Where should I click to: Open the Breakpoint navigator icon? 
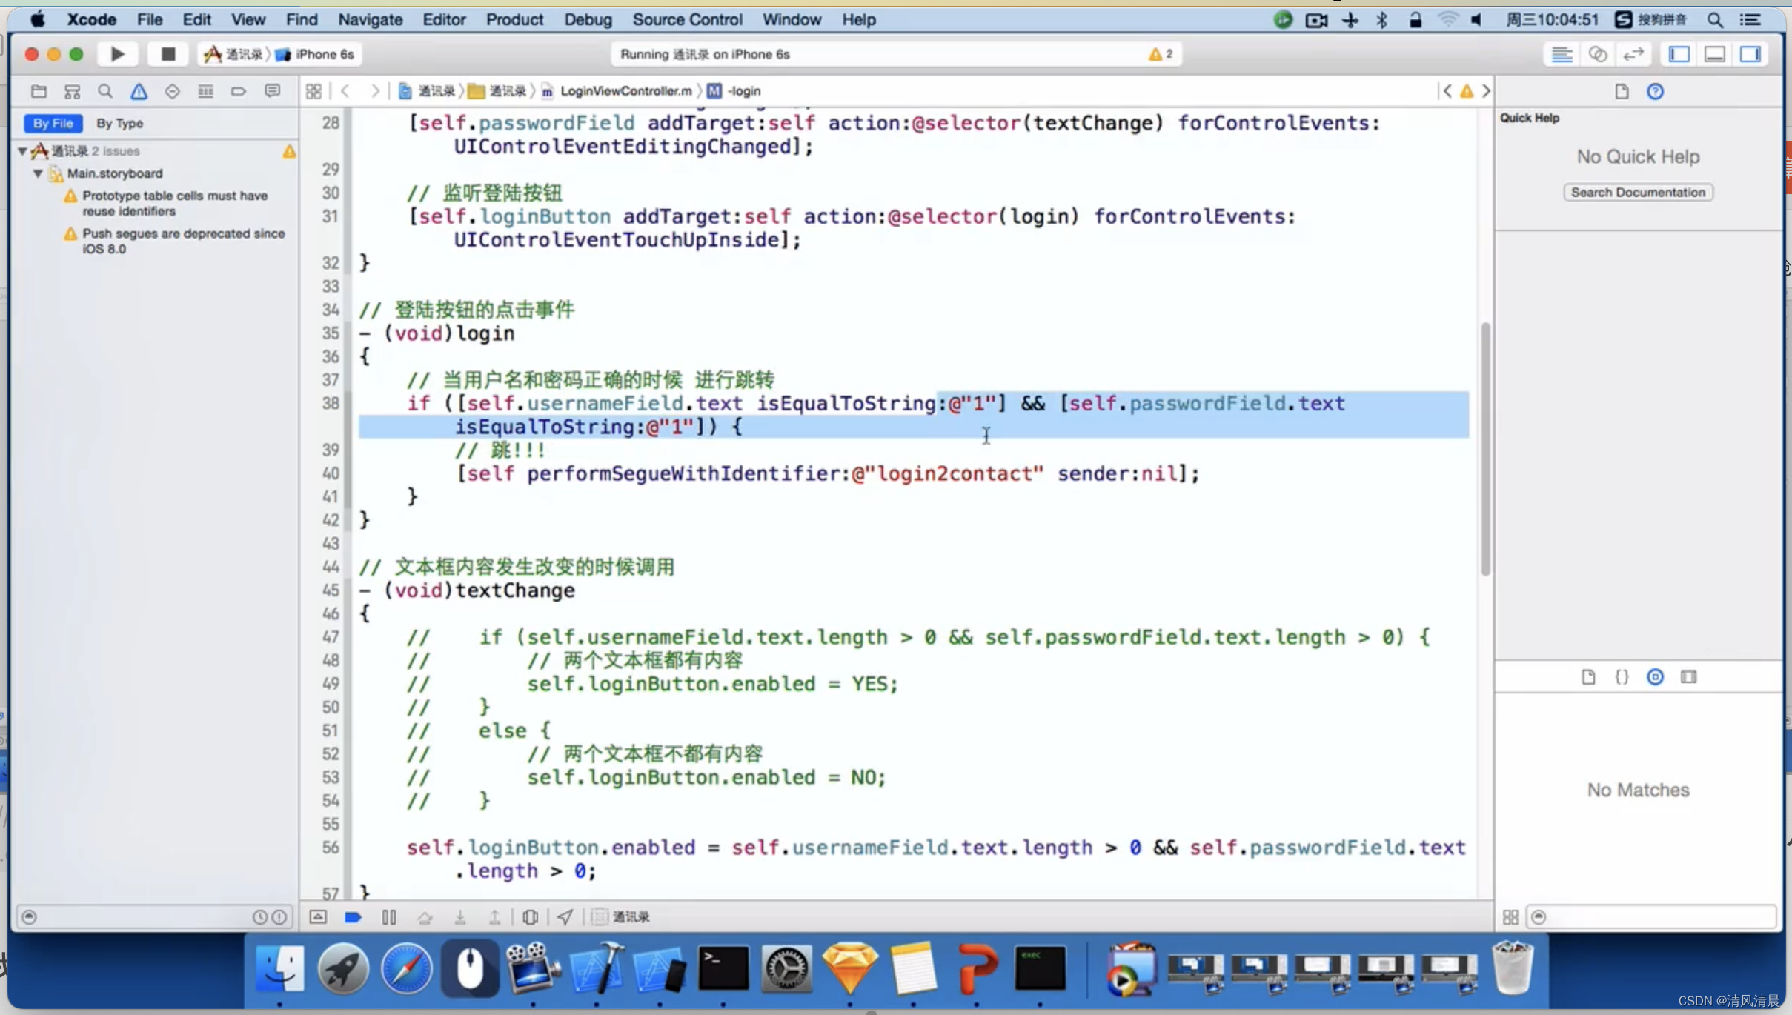tap(239, 91)
